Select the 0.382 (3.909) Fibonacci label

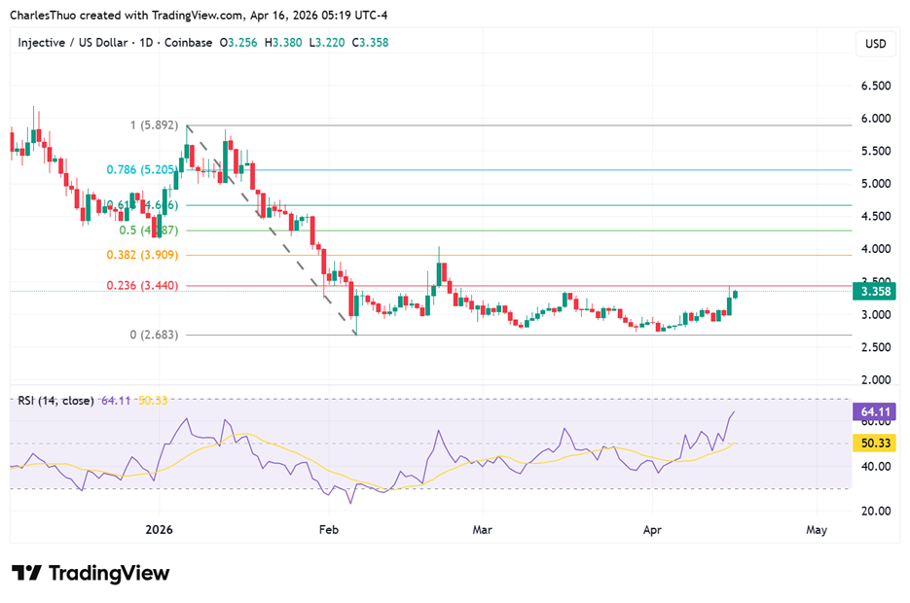143,255
